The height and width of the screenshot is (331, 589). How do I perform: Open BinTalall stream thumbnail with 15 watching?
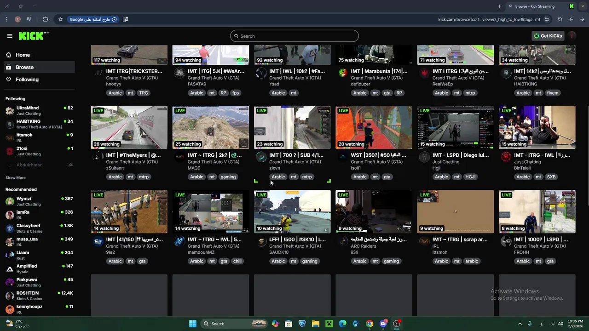tap(537, 127)
